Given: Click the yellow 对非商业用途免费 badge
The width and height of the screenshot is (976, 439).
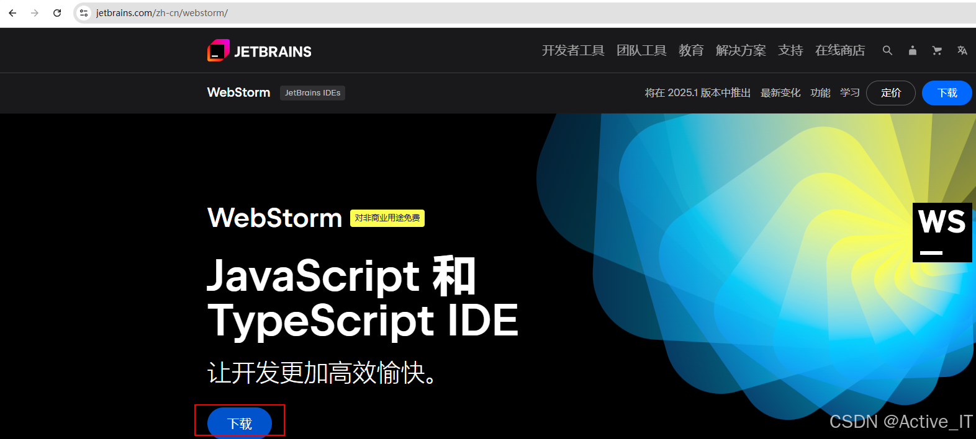Looking at the screenshot, I should [387, 218].
